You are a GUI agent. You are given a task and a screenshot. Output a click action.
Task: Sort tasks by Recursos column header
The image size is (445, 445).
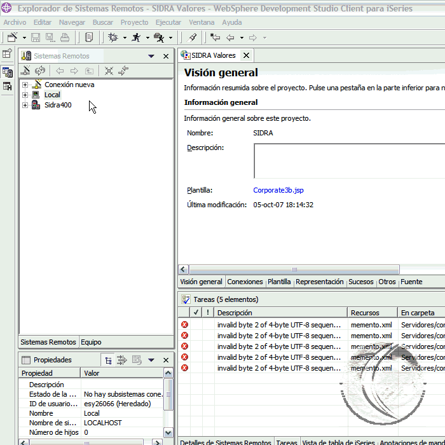[x=372, y=313]
